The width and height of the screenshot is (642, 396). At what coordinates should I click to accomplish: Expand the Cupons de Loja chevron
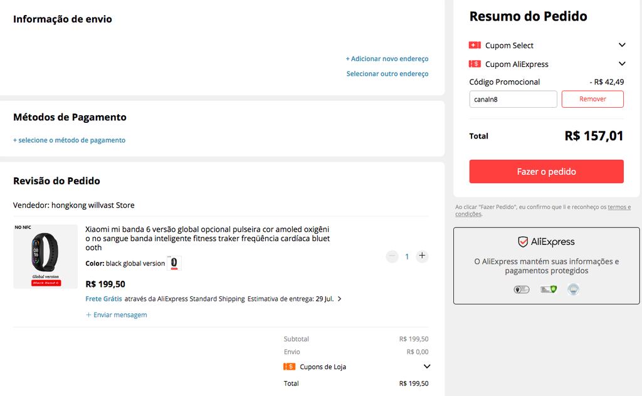point(426,367)
